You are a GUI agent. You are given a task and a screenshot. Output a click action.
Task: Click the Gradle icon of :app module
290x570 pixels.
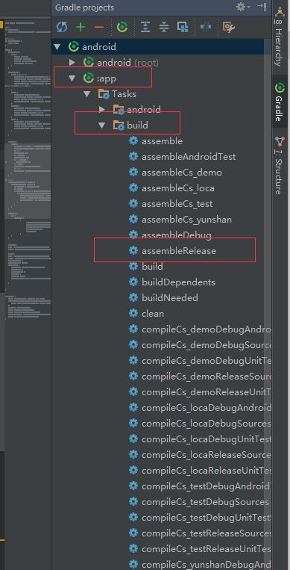pos(89,78)
